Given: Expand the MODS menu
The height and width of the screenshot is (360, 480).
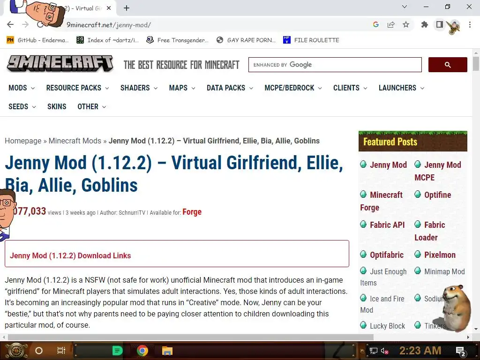Looking at the screenshot, I should (x=22, y=88).
